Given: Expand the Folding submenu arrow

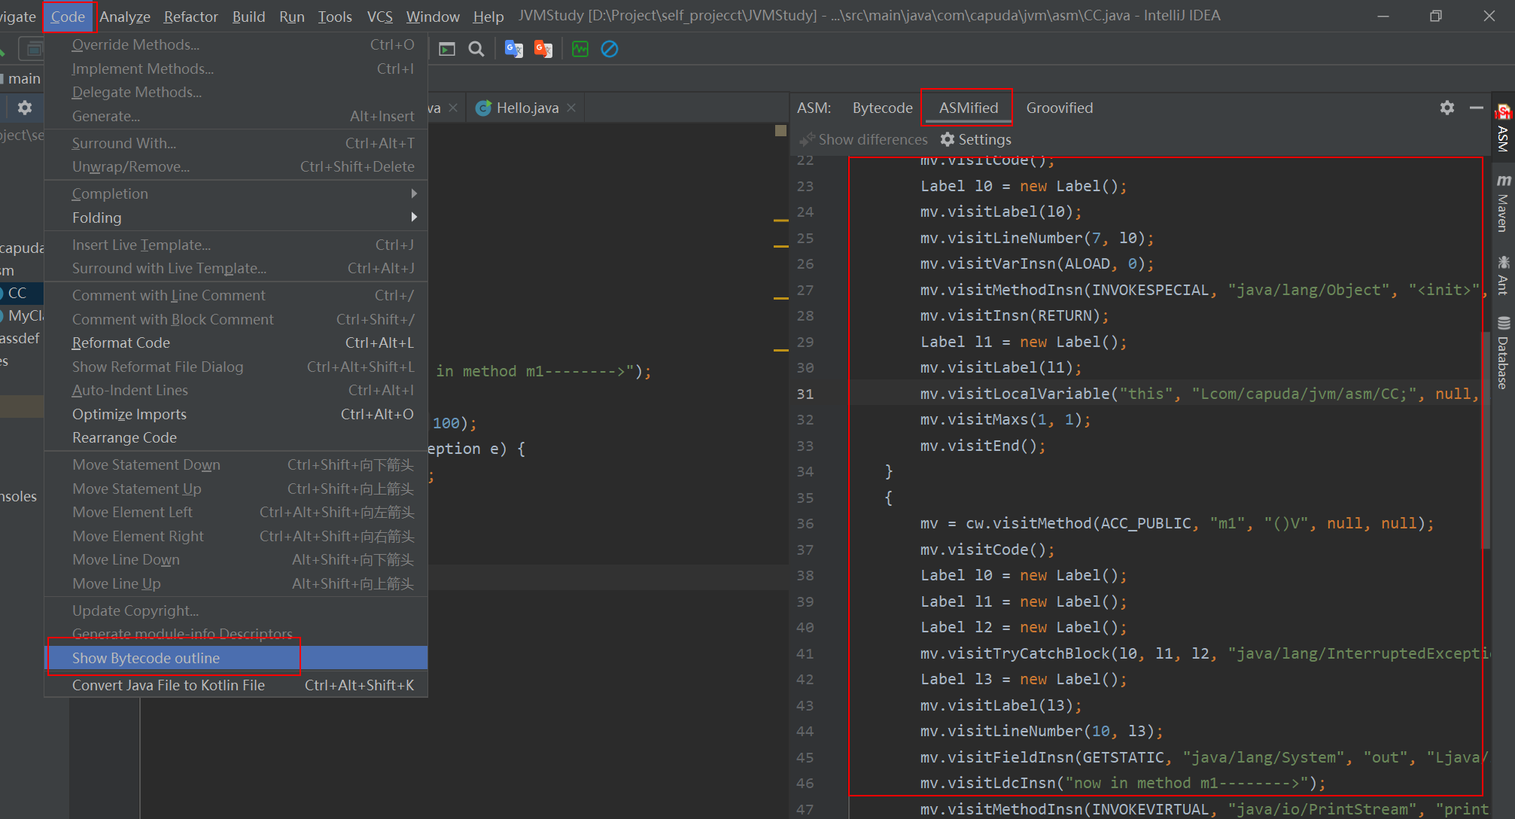Looking at the screenshot, I should coord(414,217).
